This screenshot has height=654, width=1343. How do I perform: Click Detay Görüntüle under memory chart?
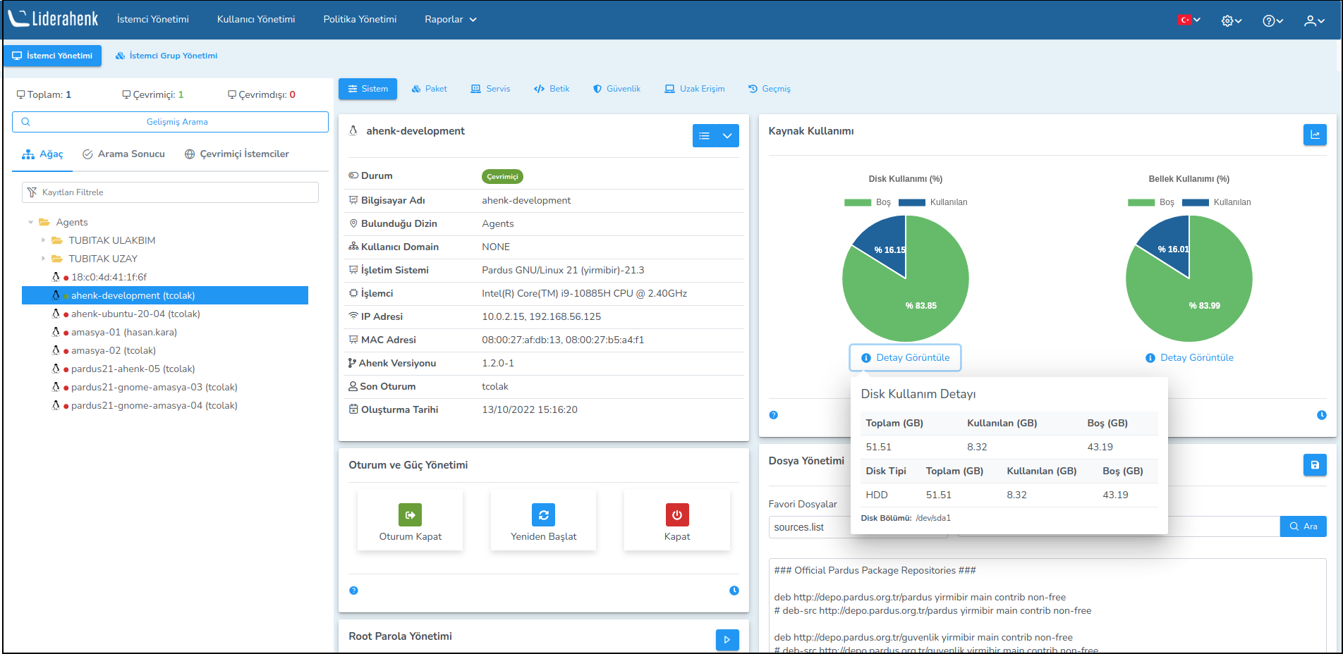1189,358
